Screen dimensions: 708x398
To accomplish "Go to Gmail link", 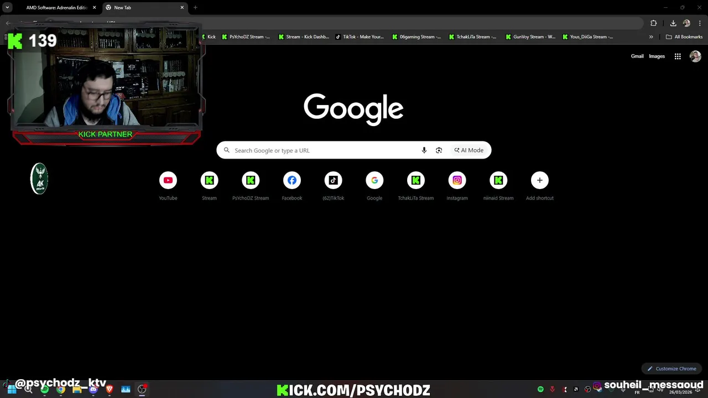I will tap(637, 56).
